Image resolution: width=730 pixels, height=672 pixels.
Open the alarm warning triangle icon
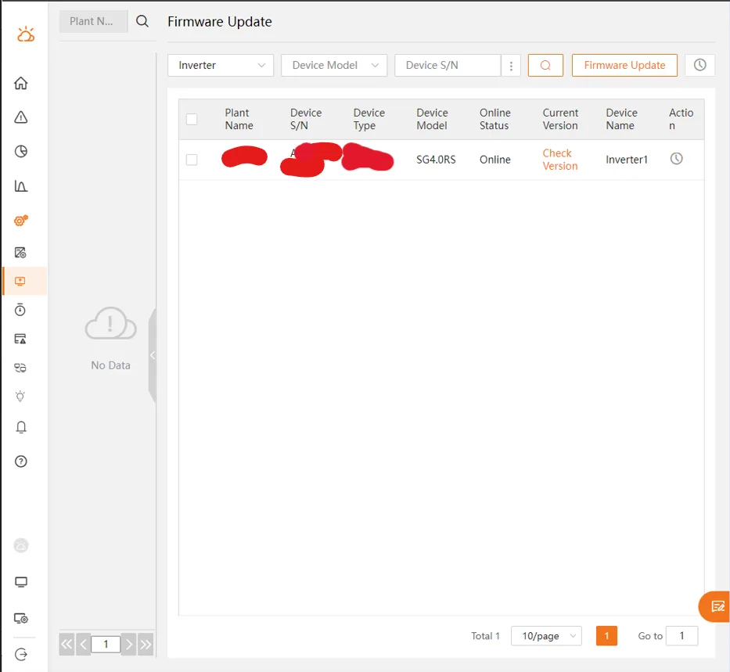[21, 117]
